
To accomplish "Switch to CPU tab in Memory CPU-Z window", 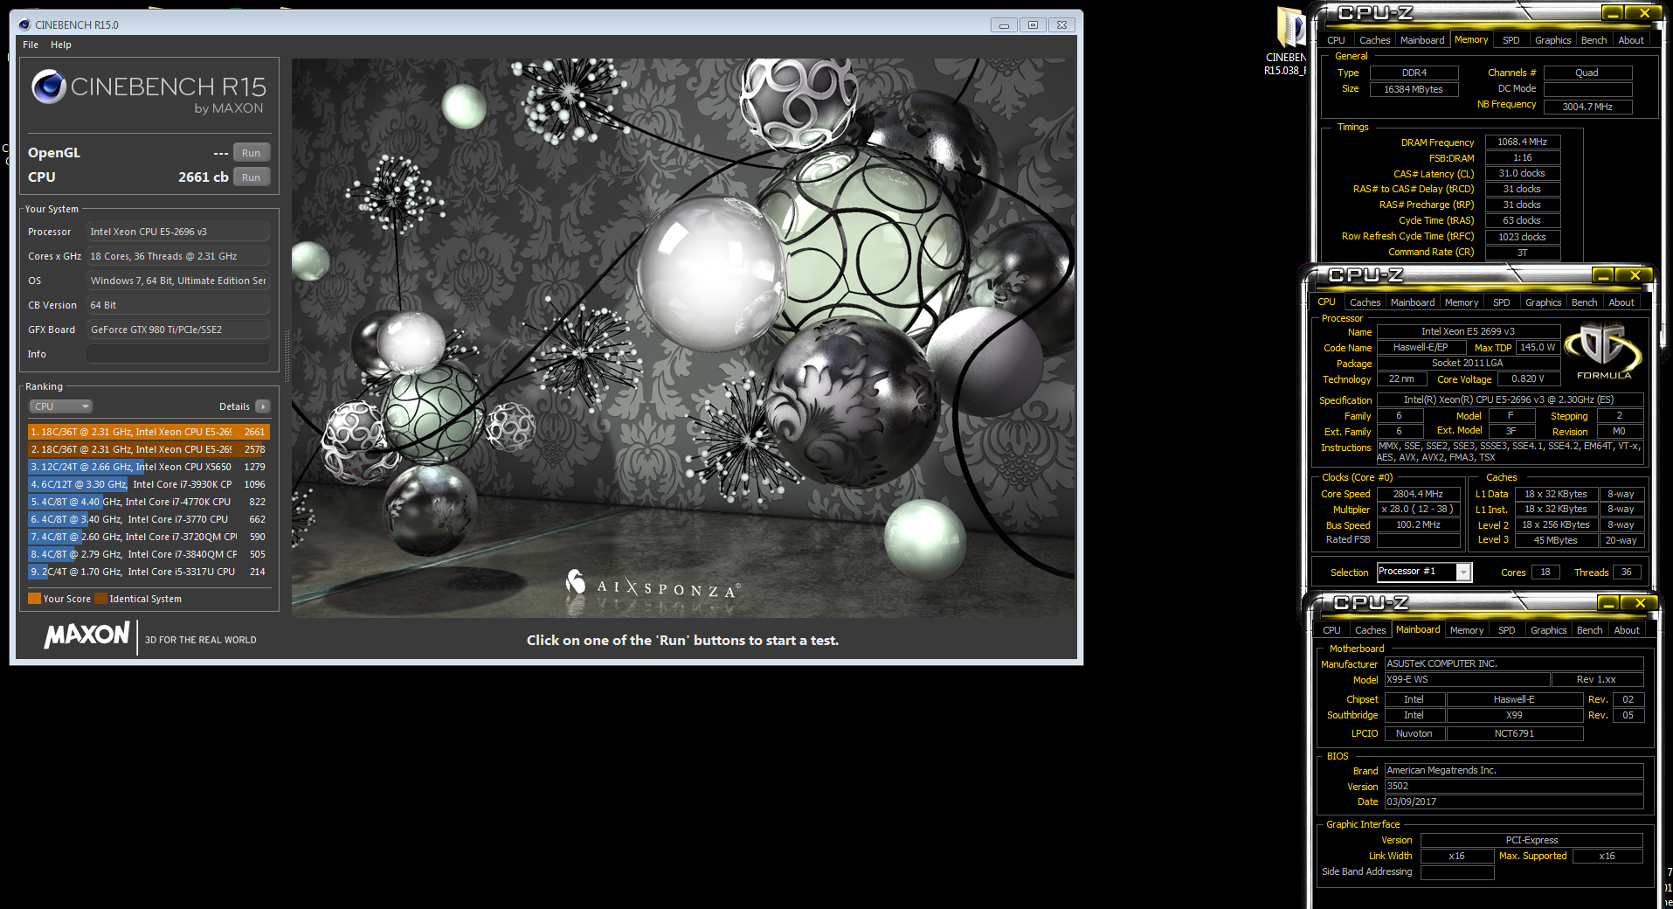I will click(x=1336, y=40).
